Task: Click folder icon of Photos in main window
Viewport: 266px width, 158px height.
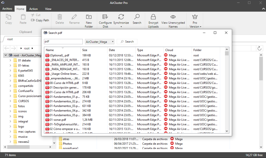Action: click(60, 143)
